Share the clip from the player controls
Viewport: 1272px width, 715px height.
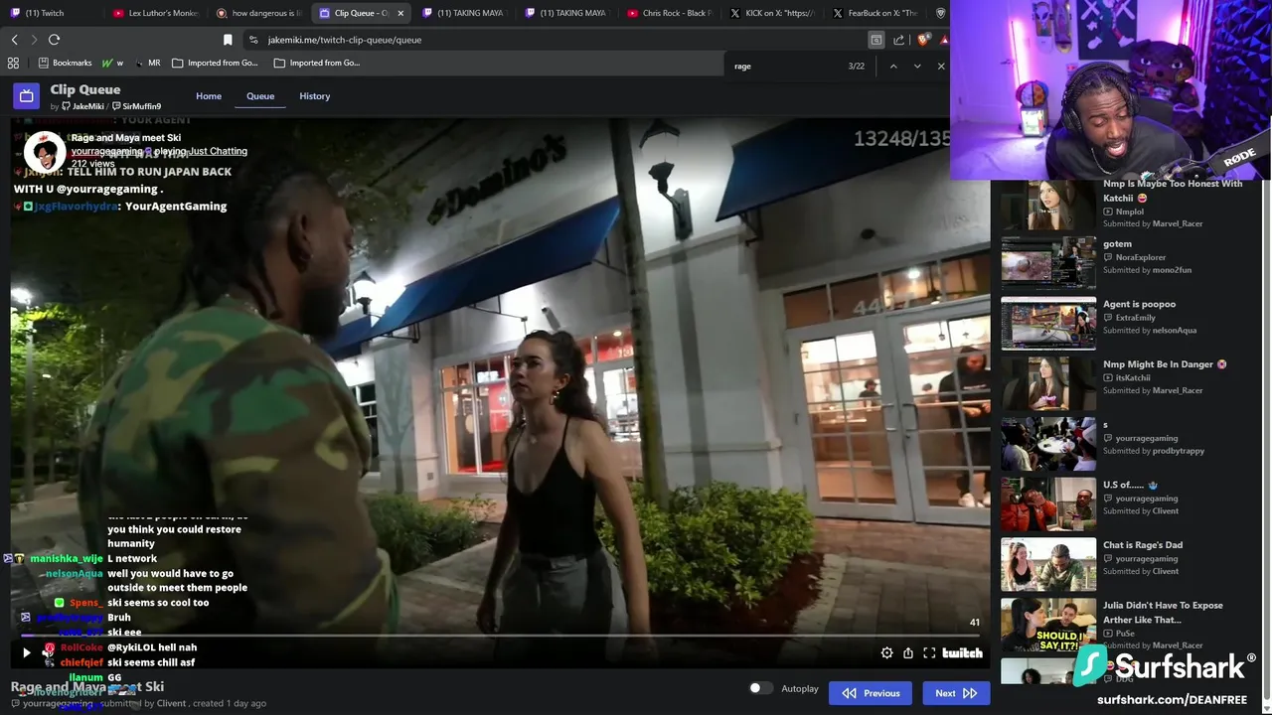click(x=908, y=652)
